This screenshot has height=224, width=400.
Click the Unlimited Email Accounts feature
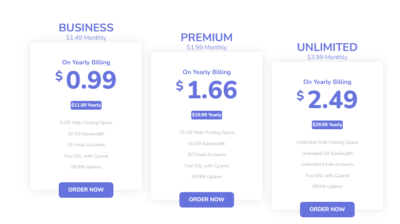(x=327, y=164)
